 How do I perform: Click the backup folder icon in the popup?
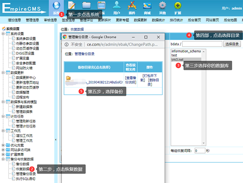point(68,78)
